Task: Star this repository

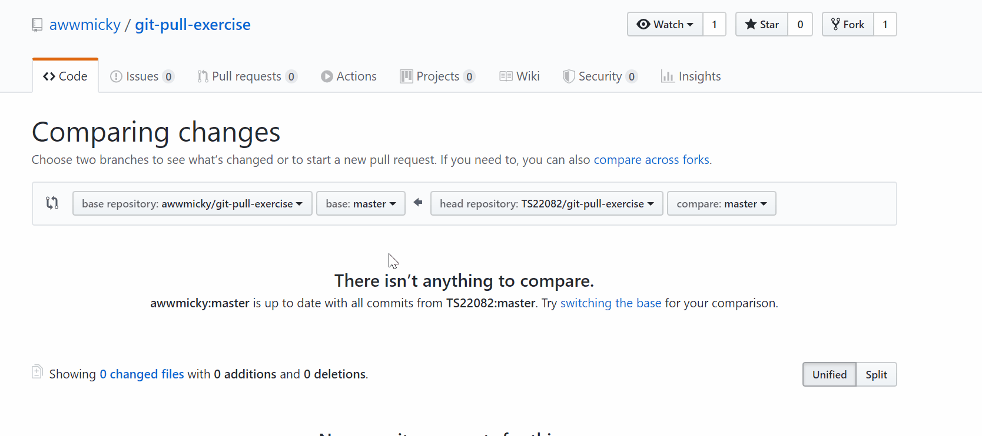Action: coord(762,24)
